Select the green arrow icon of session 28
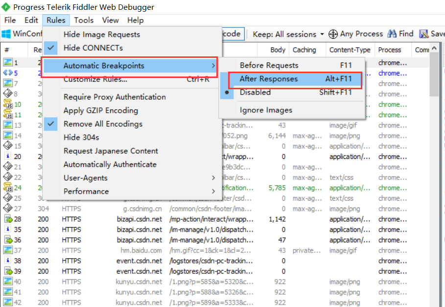This screenshot has width=445, height=307. click(x=8, y=219)
